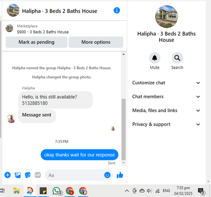
Task: Open the $900 - 3 Beds 2 Baths House listing
Action: [43, 32]
